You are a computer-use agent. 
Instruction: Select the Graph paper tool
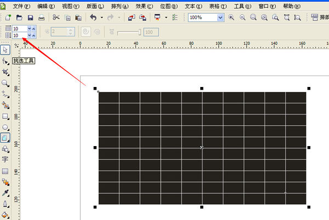click(x=5, y=138)
